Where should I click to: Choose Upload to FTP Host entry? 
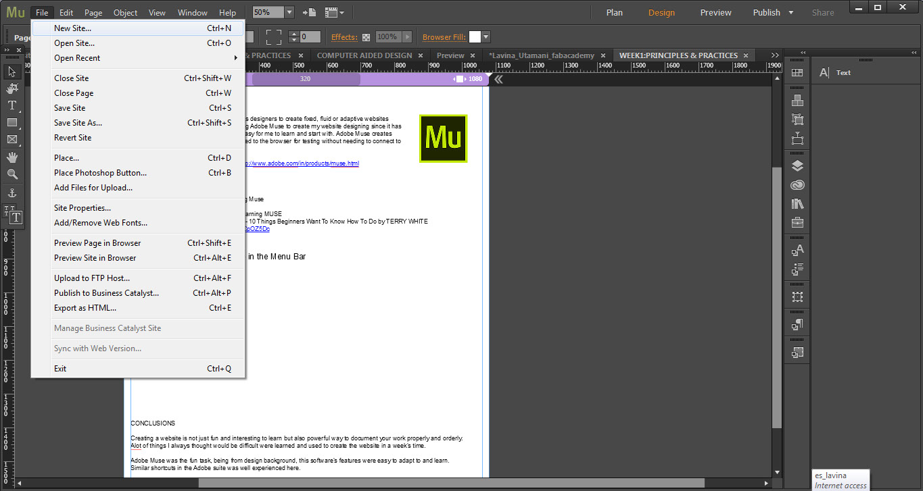point(138,278)
